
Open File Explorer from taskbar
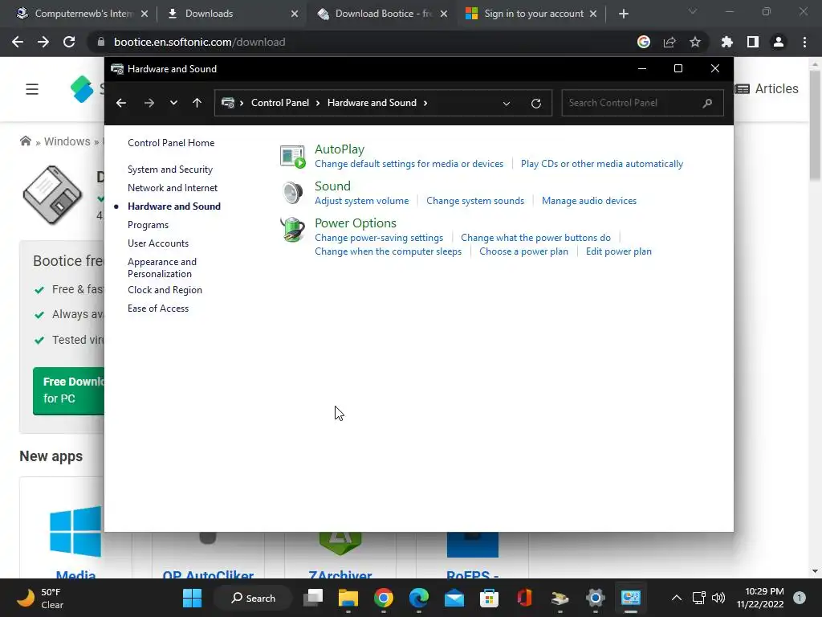348,598
